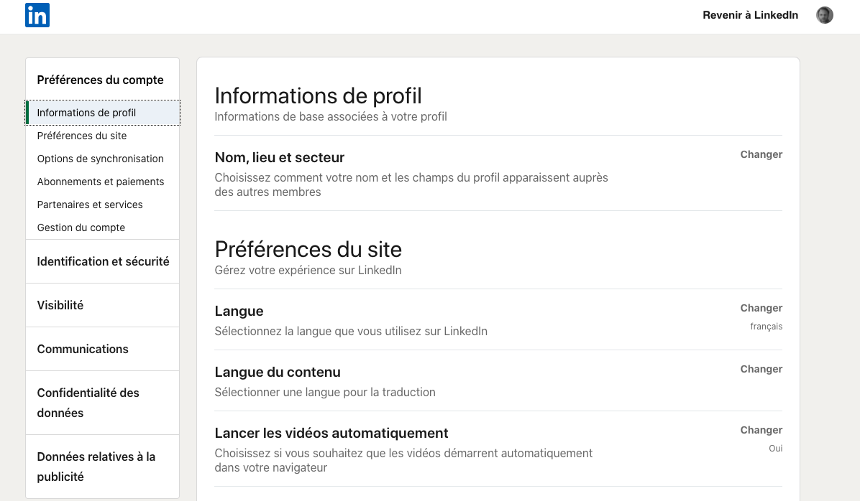Viewport: 860px width, 501px height.
Task: Expand the Communications section
Action: [83, 349]
